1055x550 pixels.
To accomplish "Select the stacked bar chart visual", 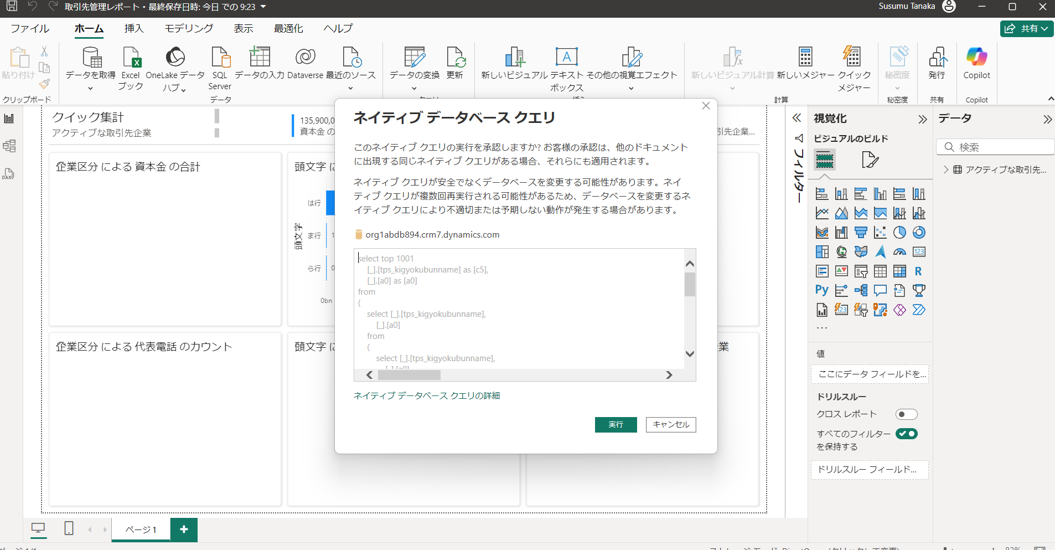I will click(x=822, y=194).
